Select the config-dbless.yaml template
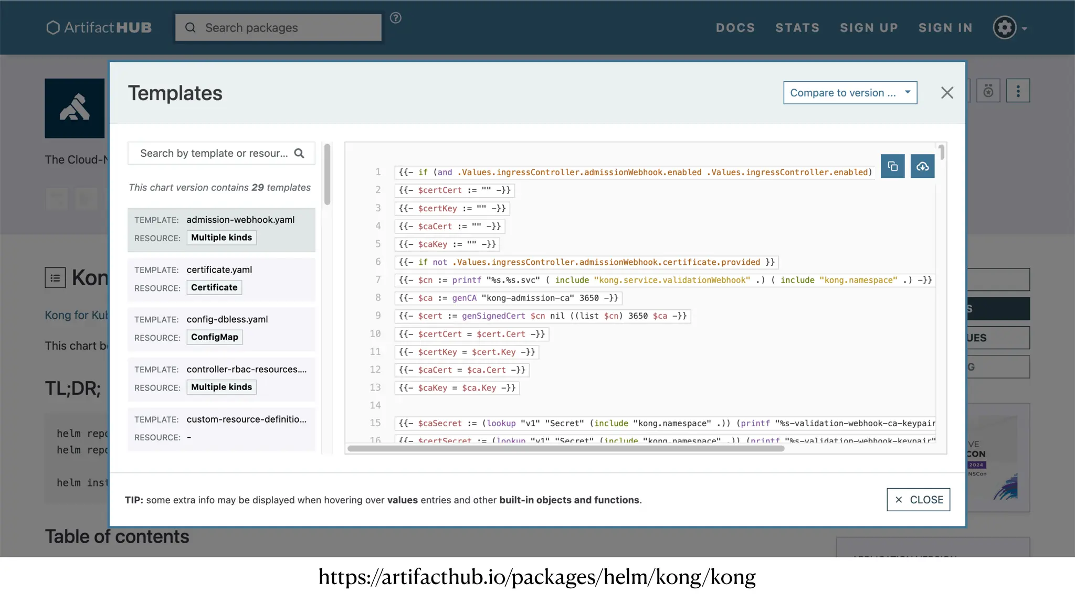This screenshot has height=604, width=1075. (x=221, y=329)
